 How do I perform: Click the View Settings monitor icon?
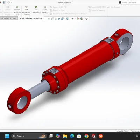[86, 19]
